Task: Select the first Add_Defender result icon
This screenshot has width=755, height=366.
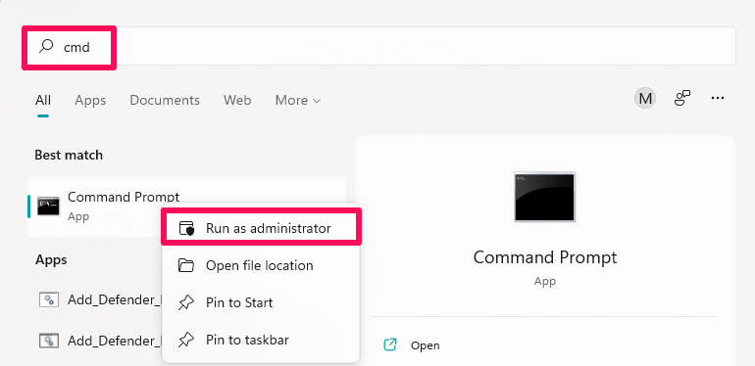Action: (49, 299)
